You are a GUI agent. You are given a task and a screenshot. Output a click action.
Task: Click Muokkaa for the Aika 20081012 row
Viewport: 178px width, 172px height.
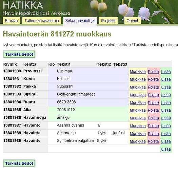(138, 110)
